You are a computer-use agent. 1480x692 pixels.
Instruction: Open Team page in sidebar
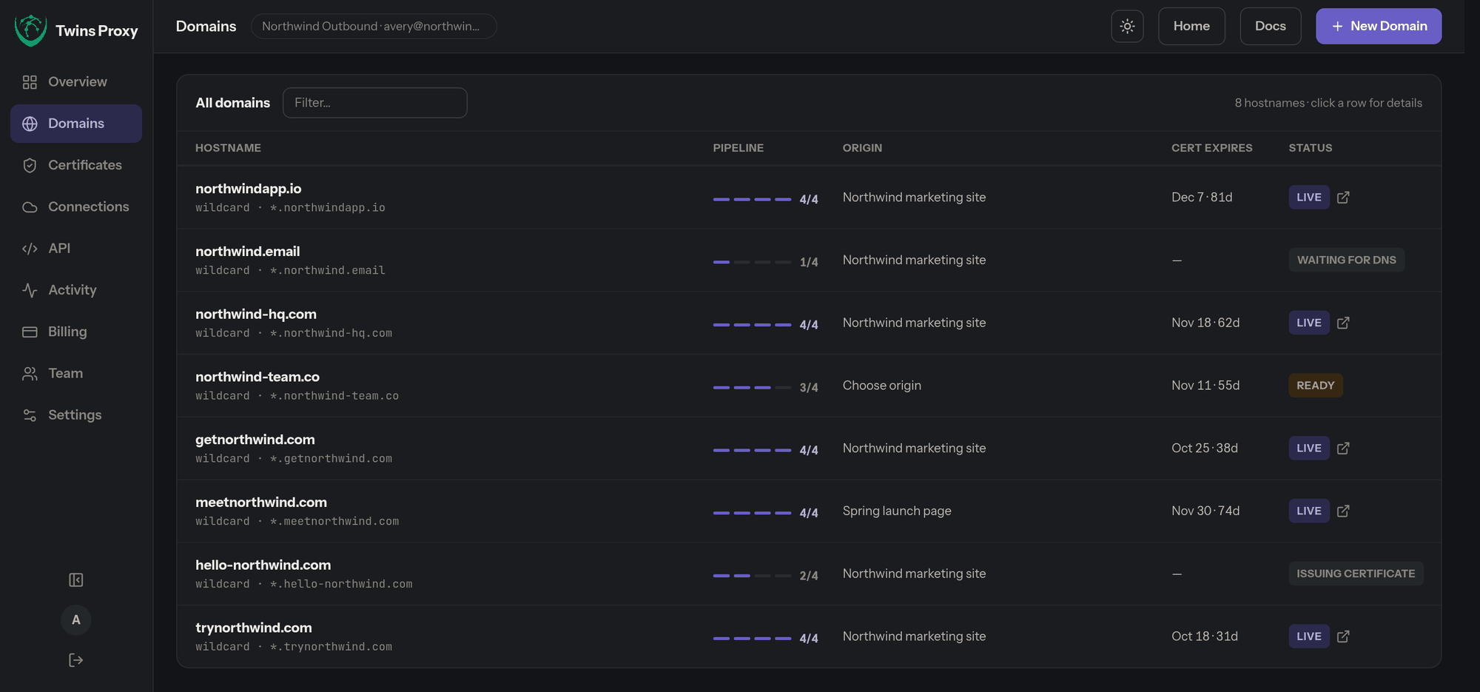(76, 373)
